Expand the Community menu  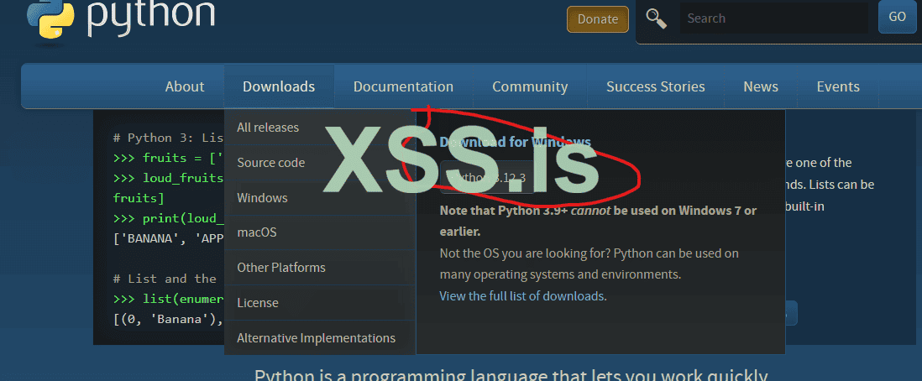530,86
